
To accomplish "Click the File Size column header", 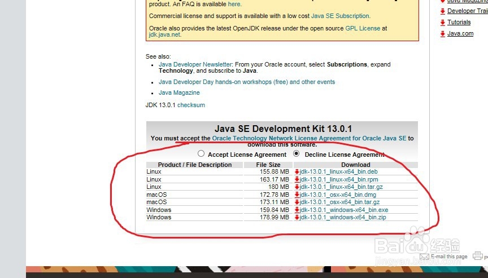I will pyautogui.click(x=268, y=165).
